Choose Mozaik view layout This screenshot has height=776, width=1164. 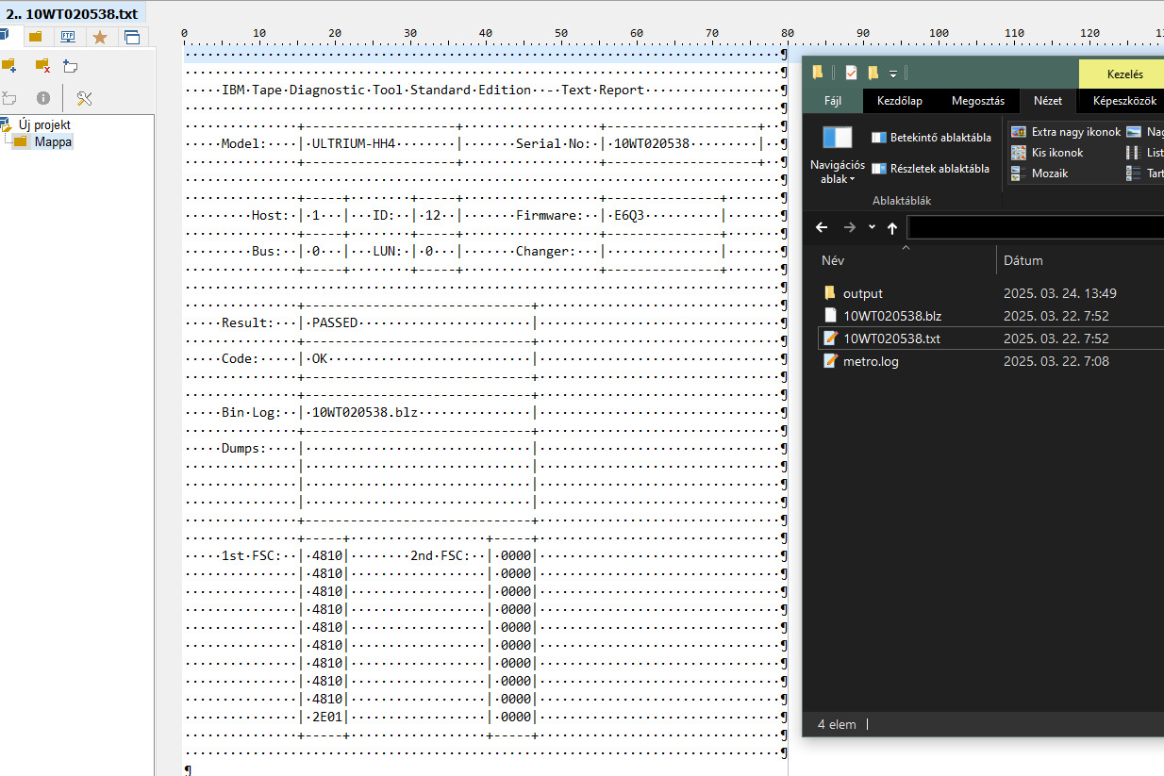click(x=1039, y=173)
